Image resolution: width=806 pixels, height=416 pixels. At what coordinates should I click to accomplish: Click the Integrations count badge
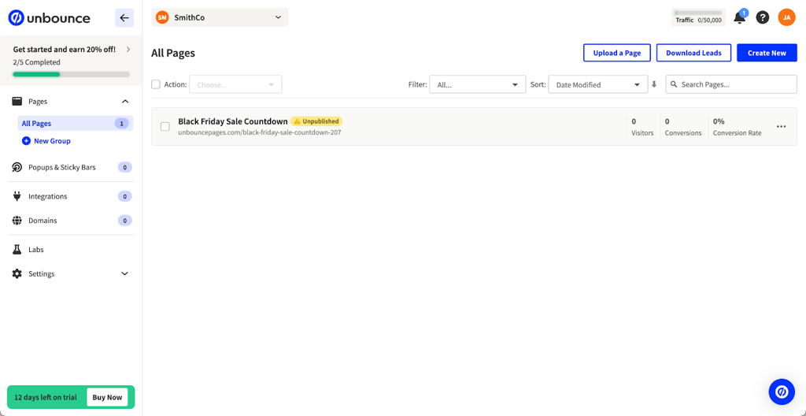(x=125, y=196)
